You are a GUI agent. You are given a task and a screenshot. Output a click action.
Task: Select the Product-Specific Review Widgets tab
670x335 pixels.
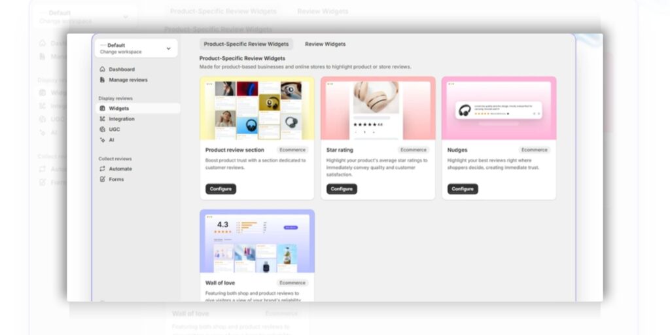tap(246, 44)
